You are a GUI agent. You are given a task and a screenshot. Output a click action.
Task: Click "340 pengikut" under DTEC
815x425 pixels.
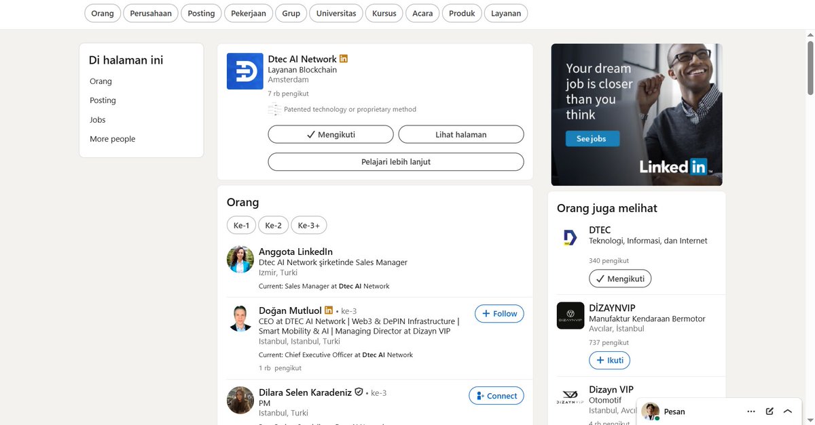(x=609, y=260)
